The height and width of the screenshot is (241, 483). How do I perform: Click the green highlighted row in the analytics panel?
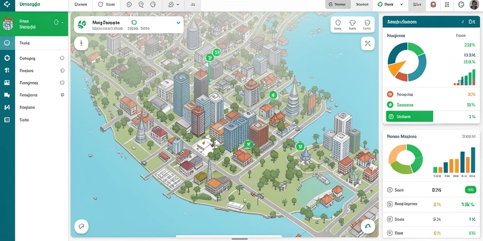coord(409,117)
